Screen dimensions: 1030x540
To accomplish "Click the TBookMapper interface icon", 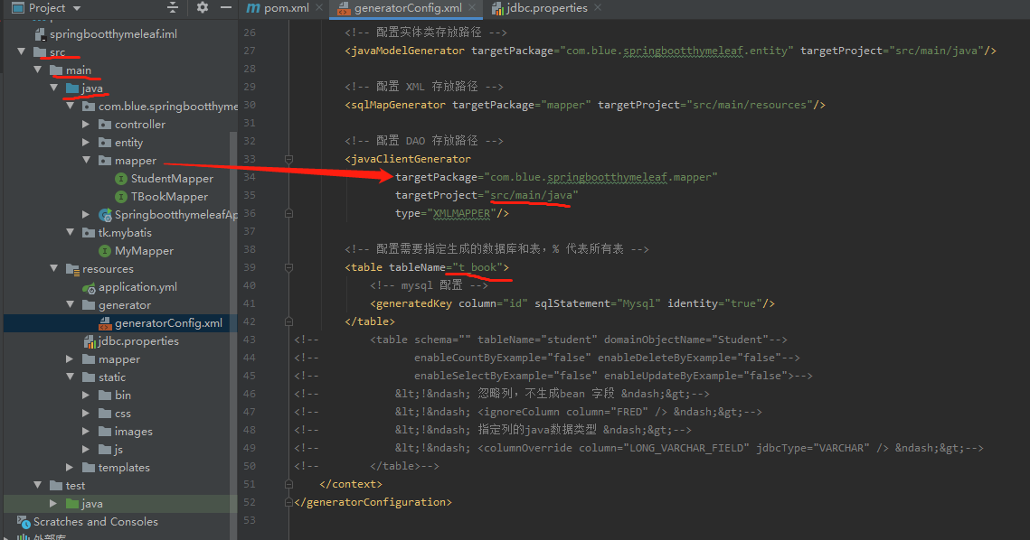I will point(120,196).
